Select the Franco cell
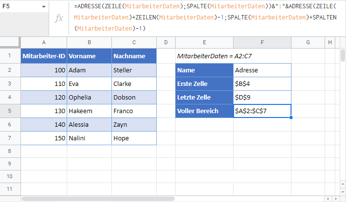 (134, 111)
